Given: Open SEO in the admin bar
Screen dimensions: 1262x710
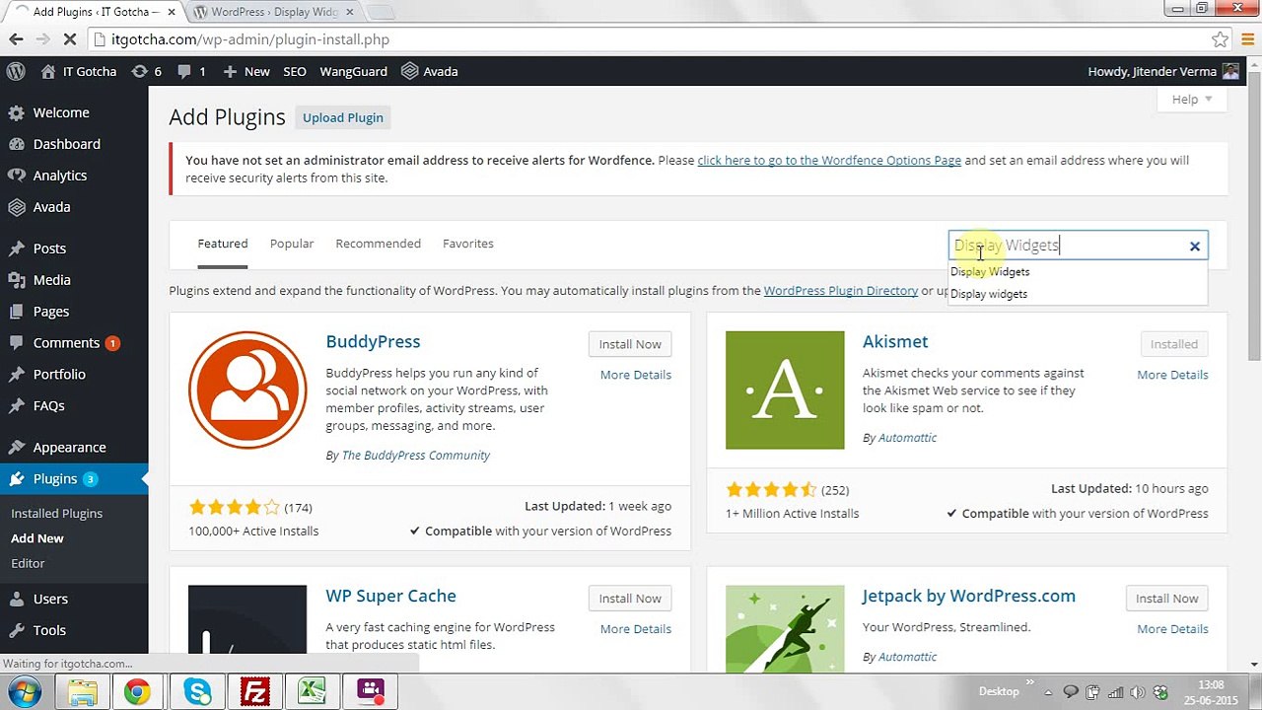Looking at the screenshot, I should click(x=295, y=71).
